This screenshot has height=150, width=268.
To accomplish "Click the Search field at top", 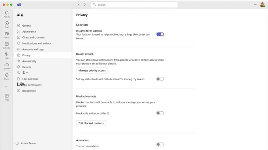I will pos(134,5).
